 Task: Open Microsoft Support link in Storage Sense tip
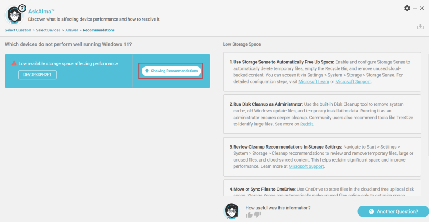click(353, 81)
